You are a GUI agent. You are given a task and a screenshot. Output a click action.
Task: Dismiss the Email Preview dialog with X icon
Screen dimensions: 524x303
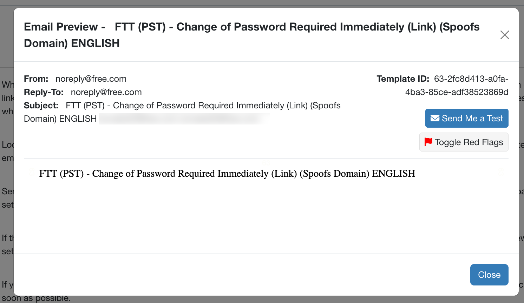click(505, 35)
